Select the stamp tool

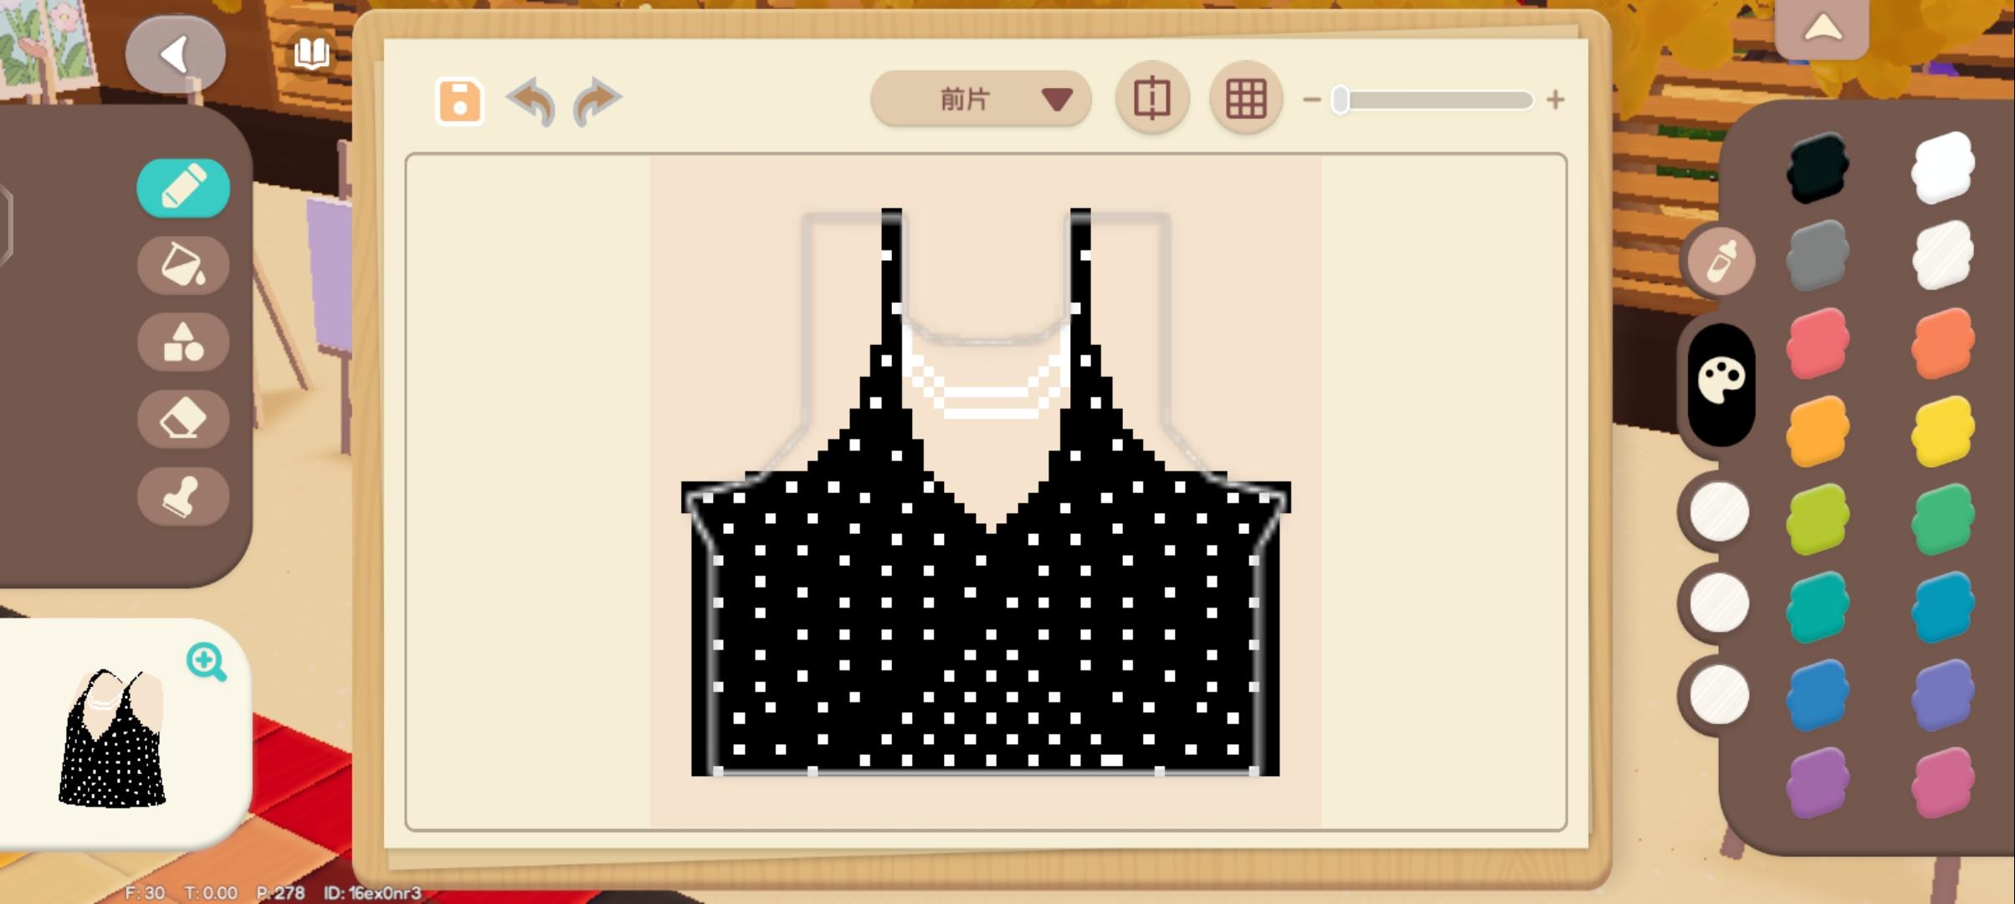click(x=182, y=497)
